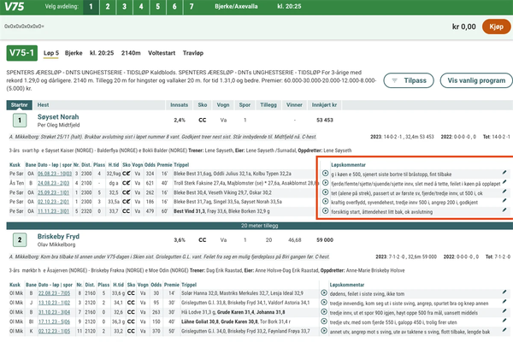Open horse Søyset Norah link

(58, 117)
